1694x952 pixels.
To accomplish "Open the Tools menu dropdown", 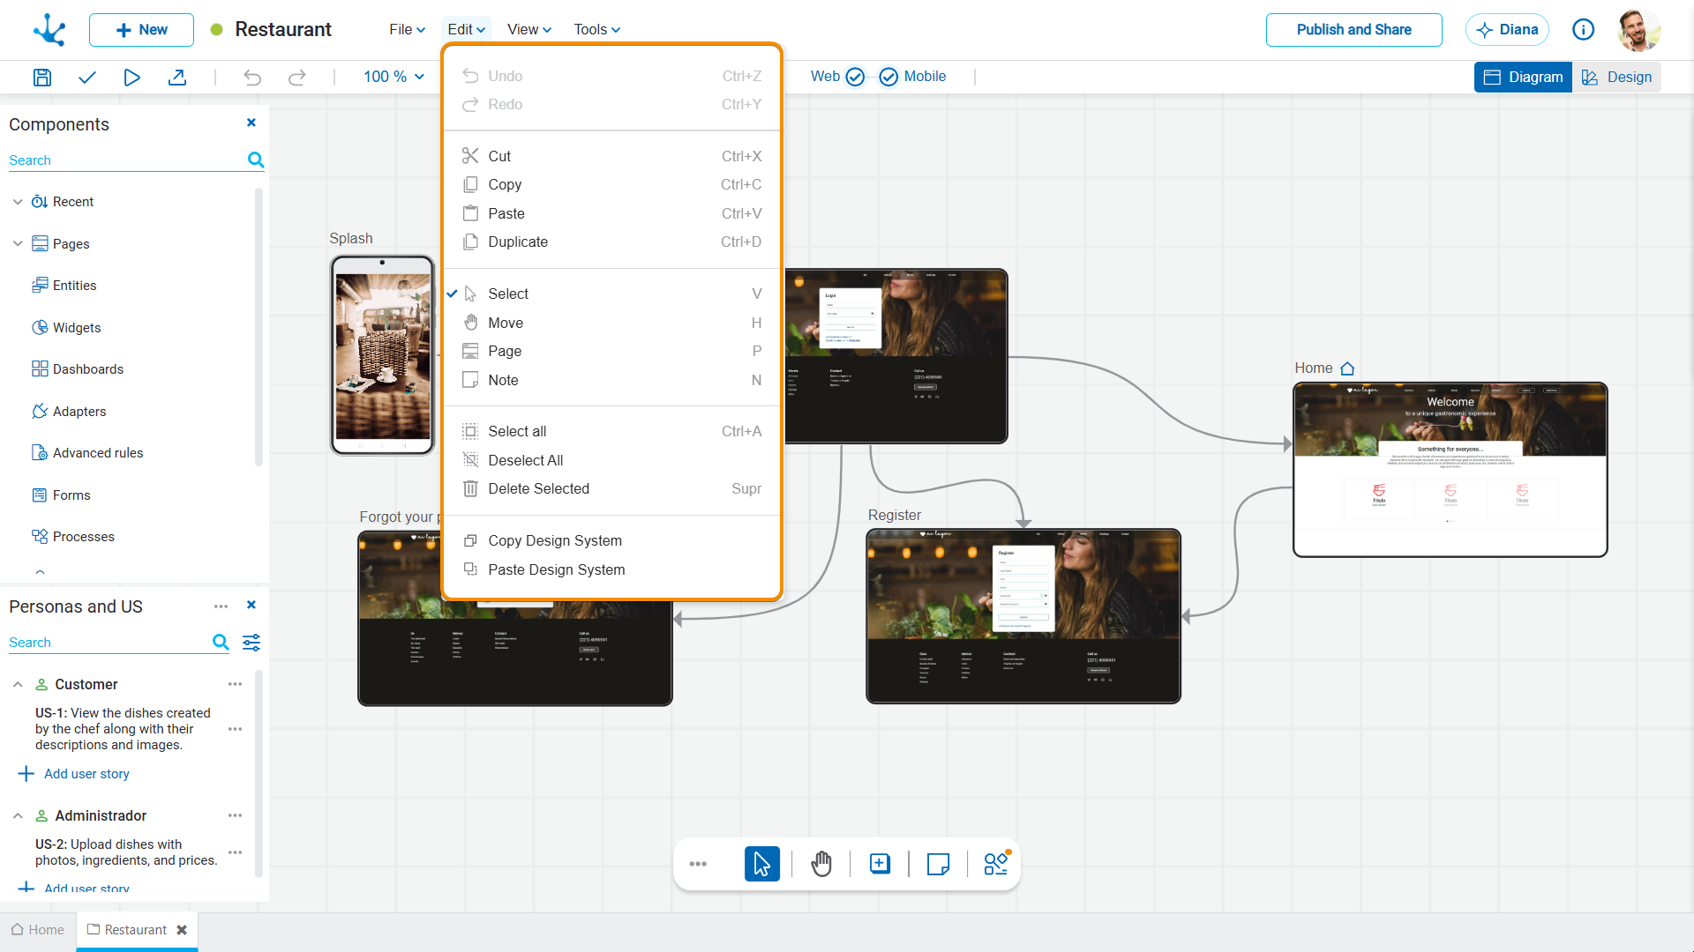I will 596,29.
